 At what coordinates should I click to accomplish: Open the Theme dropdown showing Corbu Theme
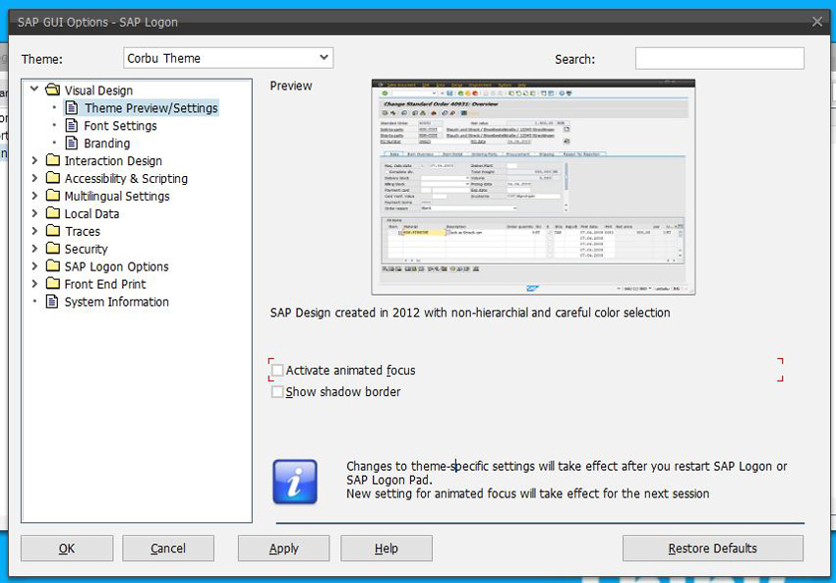[228, 58]
